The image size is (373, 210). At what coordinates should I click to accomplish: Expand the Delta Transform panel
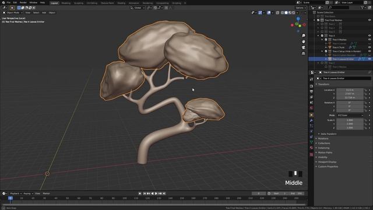click(x=329, y=134)
